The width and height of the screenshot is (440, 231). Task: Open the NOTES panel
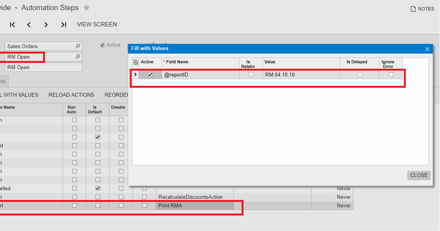tap(422, 9)
